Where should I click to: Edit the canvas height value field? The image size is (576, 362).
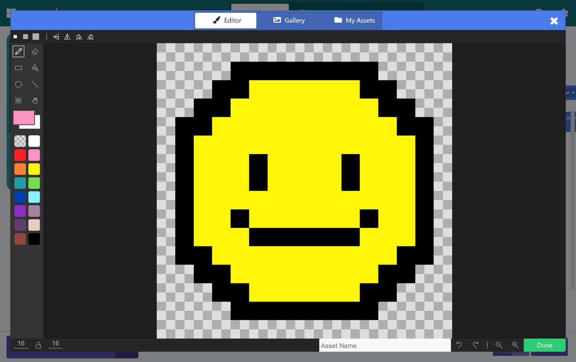tap(56, 344)
